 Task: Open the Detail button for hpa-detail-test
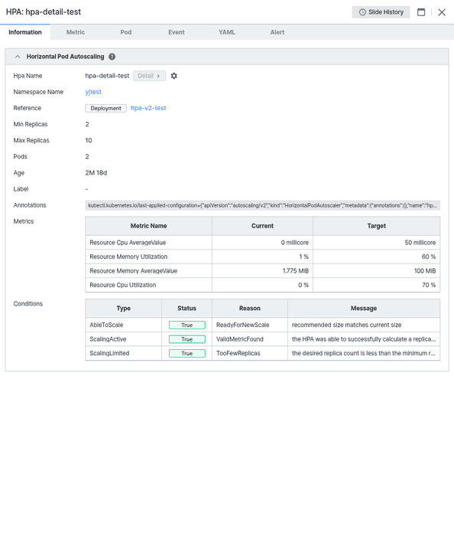click(x=149, y=76)
